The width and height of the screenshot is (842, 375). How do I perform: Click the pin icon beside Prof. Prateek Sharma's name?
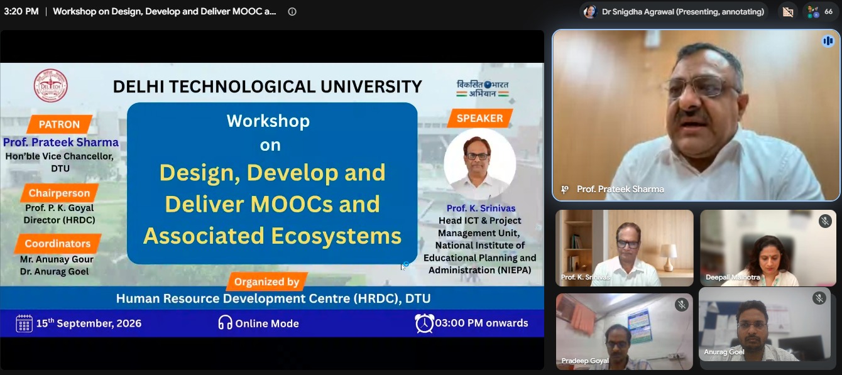point(565,189)
